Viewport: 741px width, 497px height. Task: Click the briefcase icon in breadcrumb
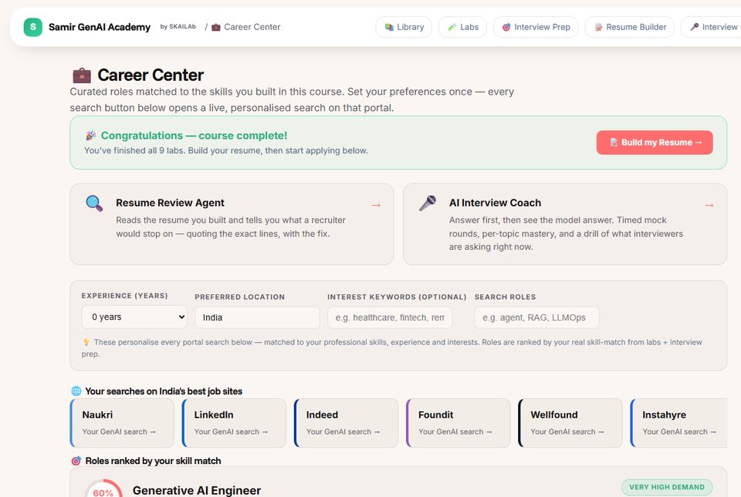point(216,27)
